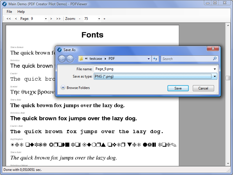Click the Fonts heading on the page
The image size is (233, 175).
click(x=92, y=35)
